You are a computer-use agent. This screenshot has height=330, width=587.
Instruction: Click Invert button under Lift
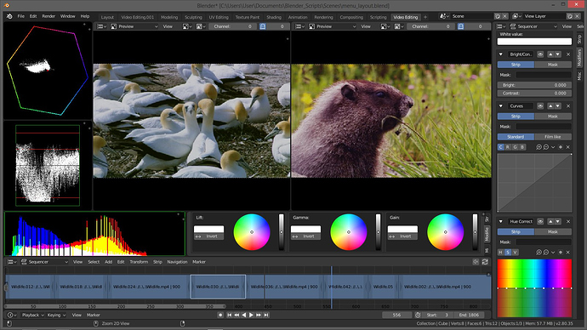point(208,236)
